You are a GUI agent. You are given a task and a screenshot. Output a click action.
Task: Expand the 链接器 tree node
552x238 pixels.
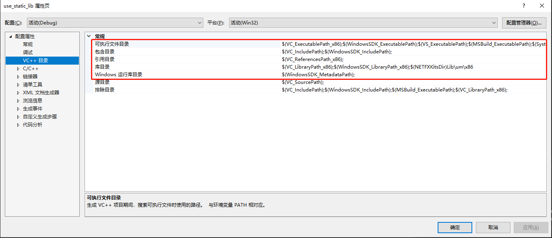tap(18, 76)
